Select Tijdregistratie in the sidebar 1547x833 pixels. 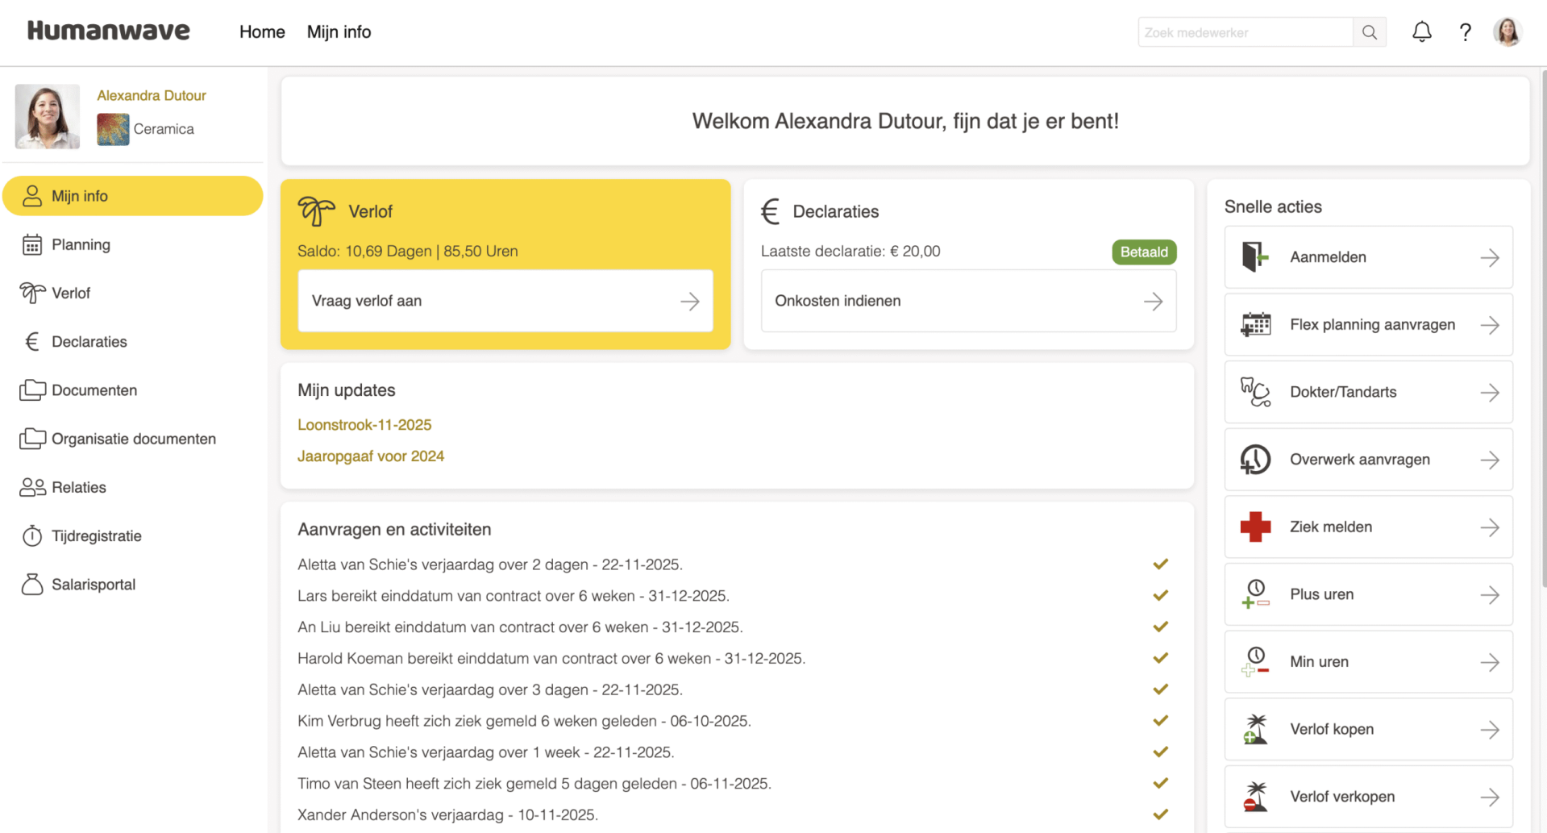tap(96, 536)
